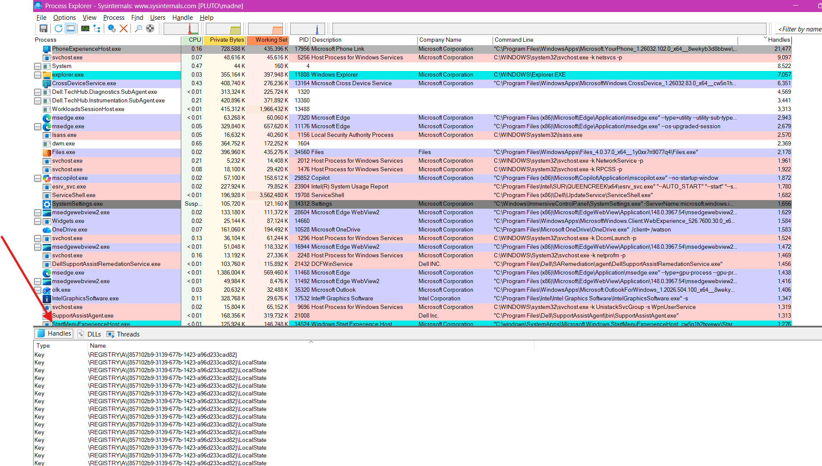The image size is (822, 466).
Task: Collapse the mscopilot.exe tree node
Action: tap(37, 178)
